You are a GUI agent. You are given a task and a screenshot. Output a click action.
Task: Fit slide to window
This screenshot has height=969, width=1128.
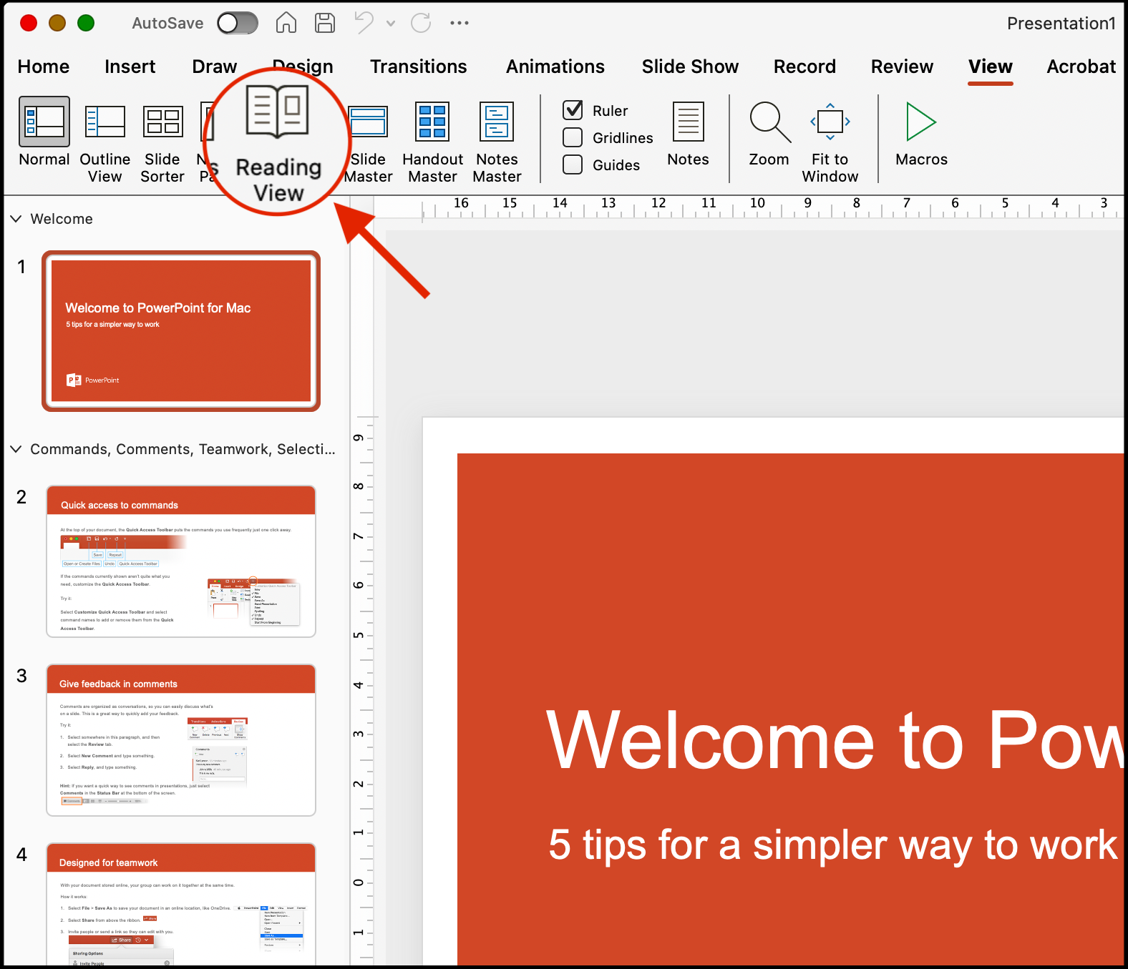(830, 142)
